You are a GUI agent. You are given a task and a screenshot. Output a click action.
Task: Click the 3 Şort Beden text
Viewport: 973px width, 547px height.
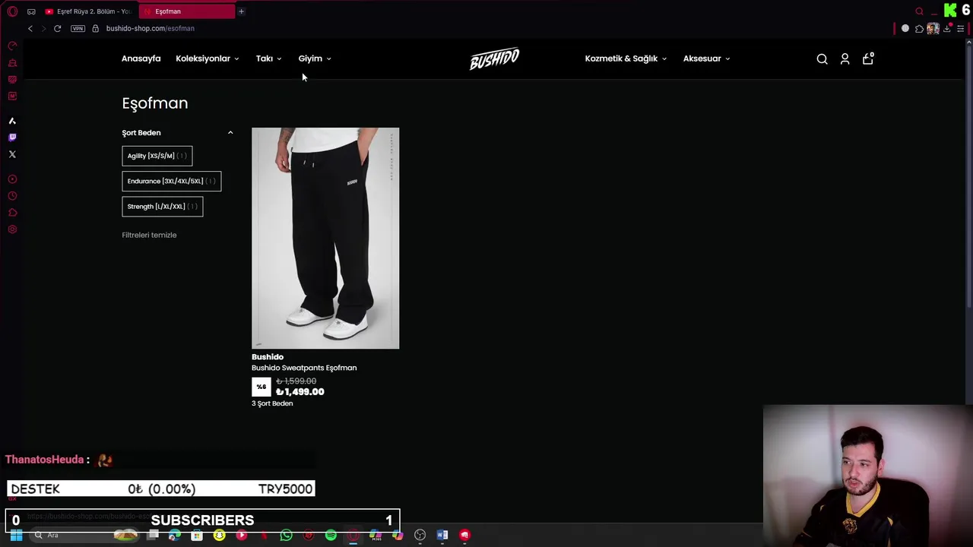click(272, 403)
